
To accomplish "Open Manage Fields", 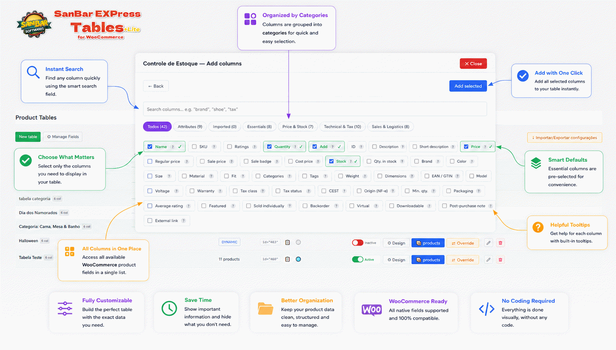I will tap(63, 137).
